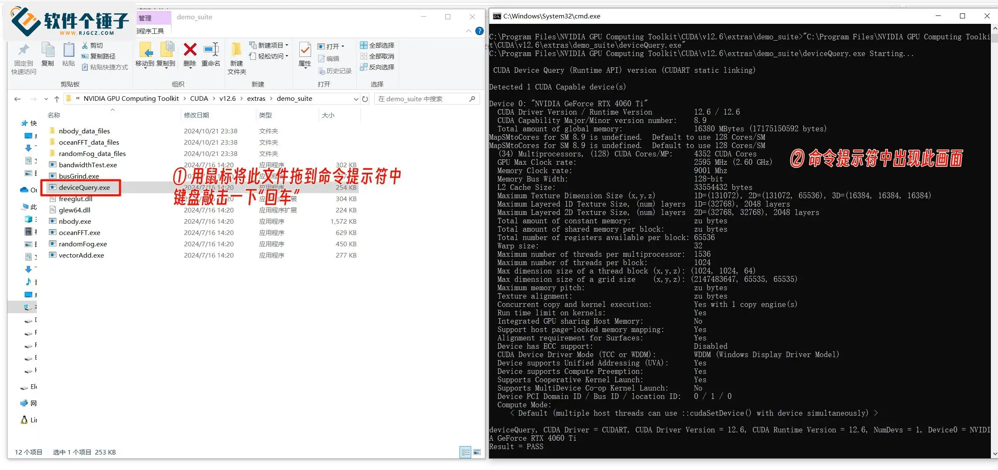Open the recent locations dropdown arrow
Viewport: 998px width, 470px height.
46,99
